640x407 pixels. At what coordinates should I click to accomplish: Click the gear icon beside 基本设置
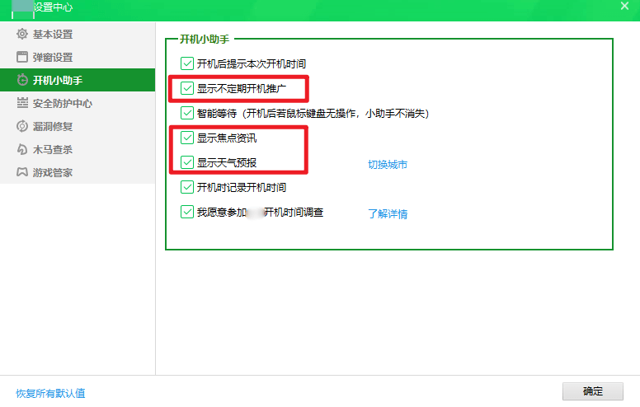22,34
